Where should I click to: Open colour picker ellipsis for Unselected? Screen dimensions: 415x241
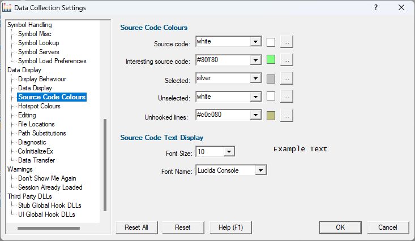click(x=286, y=97)
